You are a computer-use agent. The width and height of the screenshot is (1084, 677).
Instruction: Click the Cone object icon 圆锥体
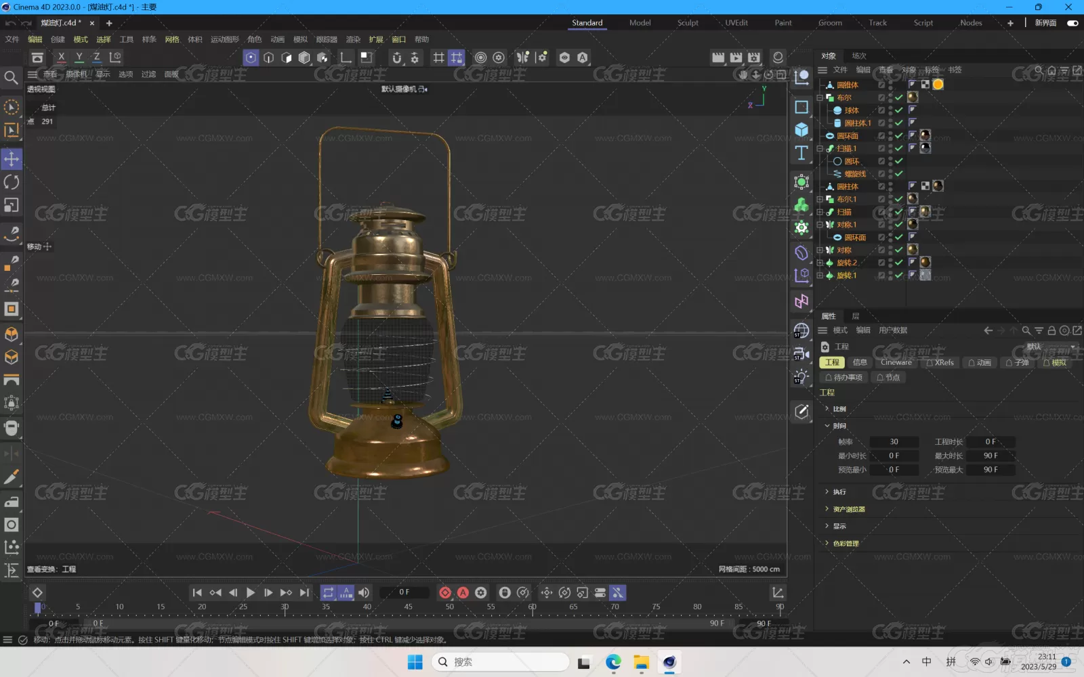829,85
